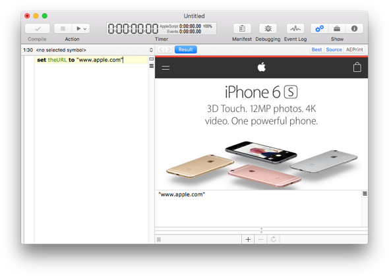The height and width of the screenshot is (276, 389).
Task: Open the Manifest panel
Action: (242, 29)
